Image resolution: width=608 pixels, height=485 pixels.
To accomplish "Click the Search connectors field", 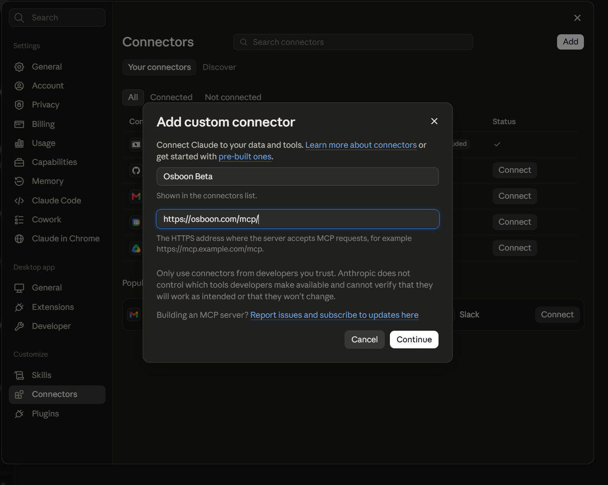I will 353,42.
